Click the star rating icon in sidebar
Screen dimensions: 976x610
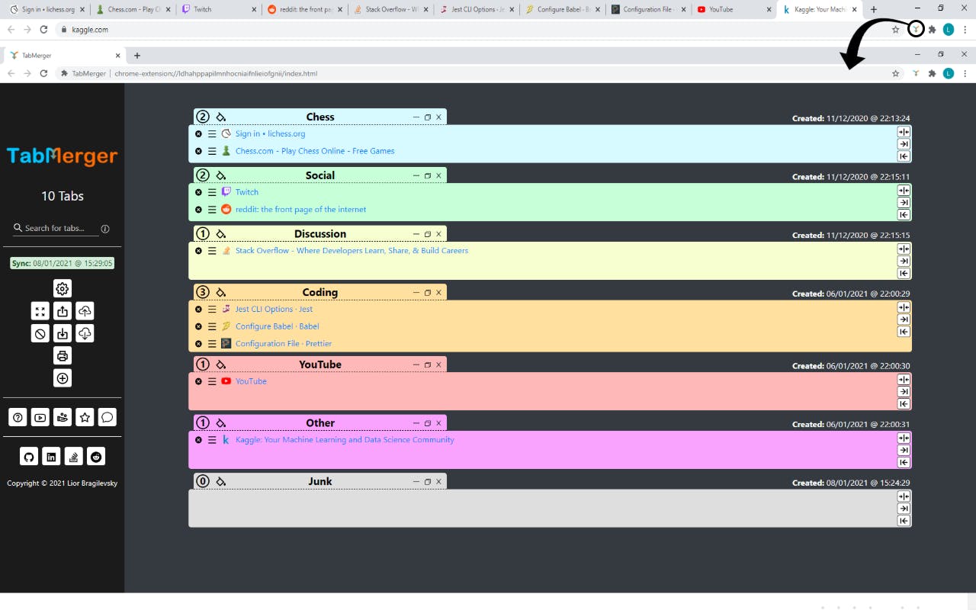pyautogui.click(x=85, y=417)
